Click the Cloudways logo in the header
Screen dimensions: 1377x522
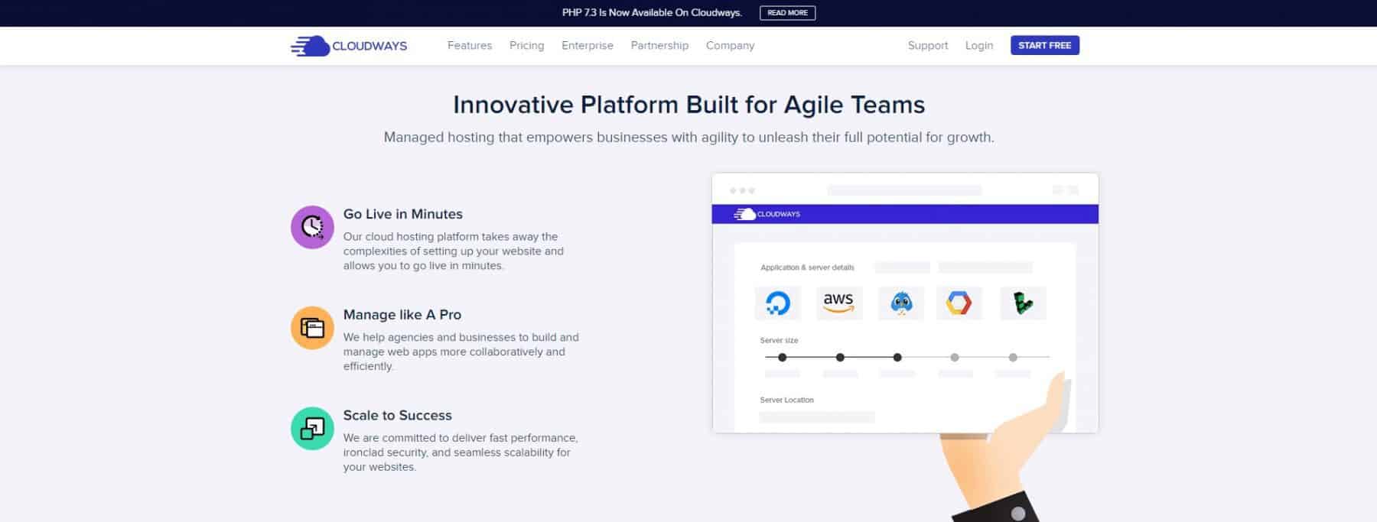pyautogui.click(x=349, y=46)
